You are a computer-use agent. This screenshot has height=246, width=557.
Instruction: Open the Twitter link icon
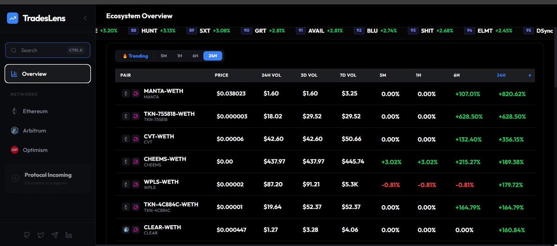click(x=41, y=235)
